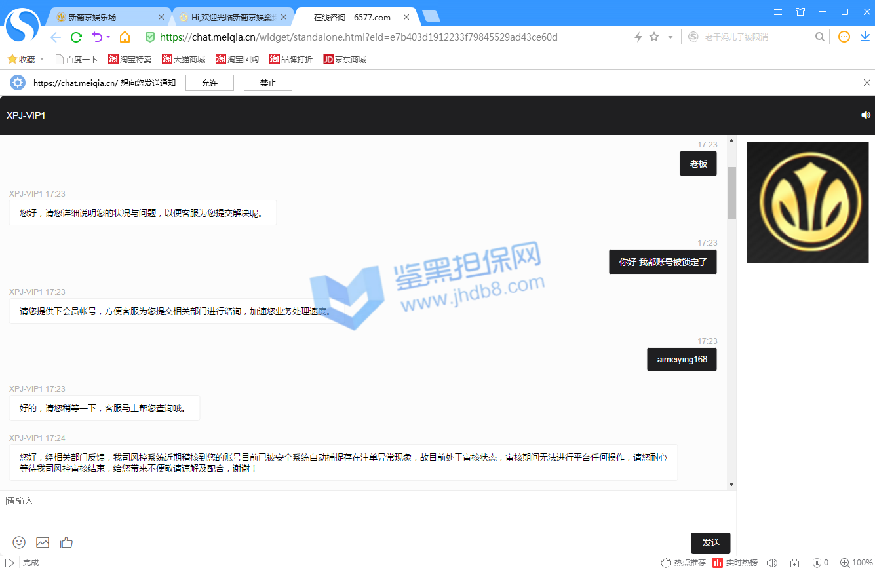
Task: Bookmark page with star icon
Action: pos(654,37)
